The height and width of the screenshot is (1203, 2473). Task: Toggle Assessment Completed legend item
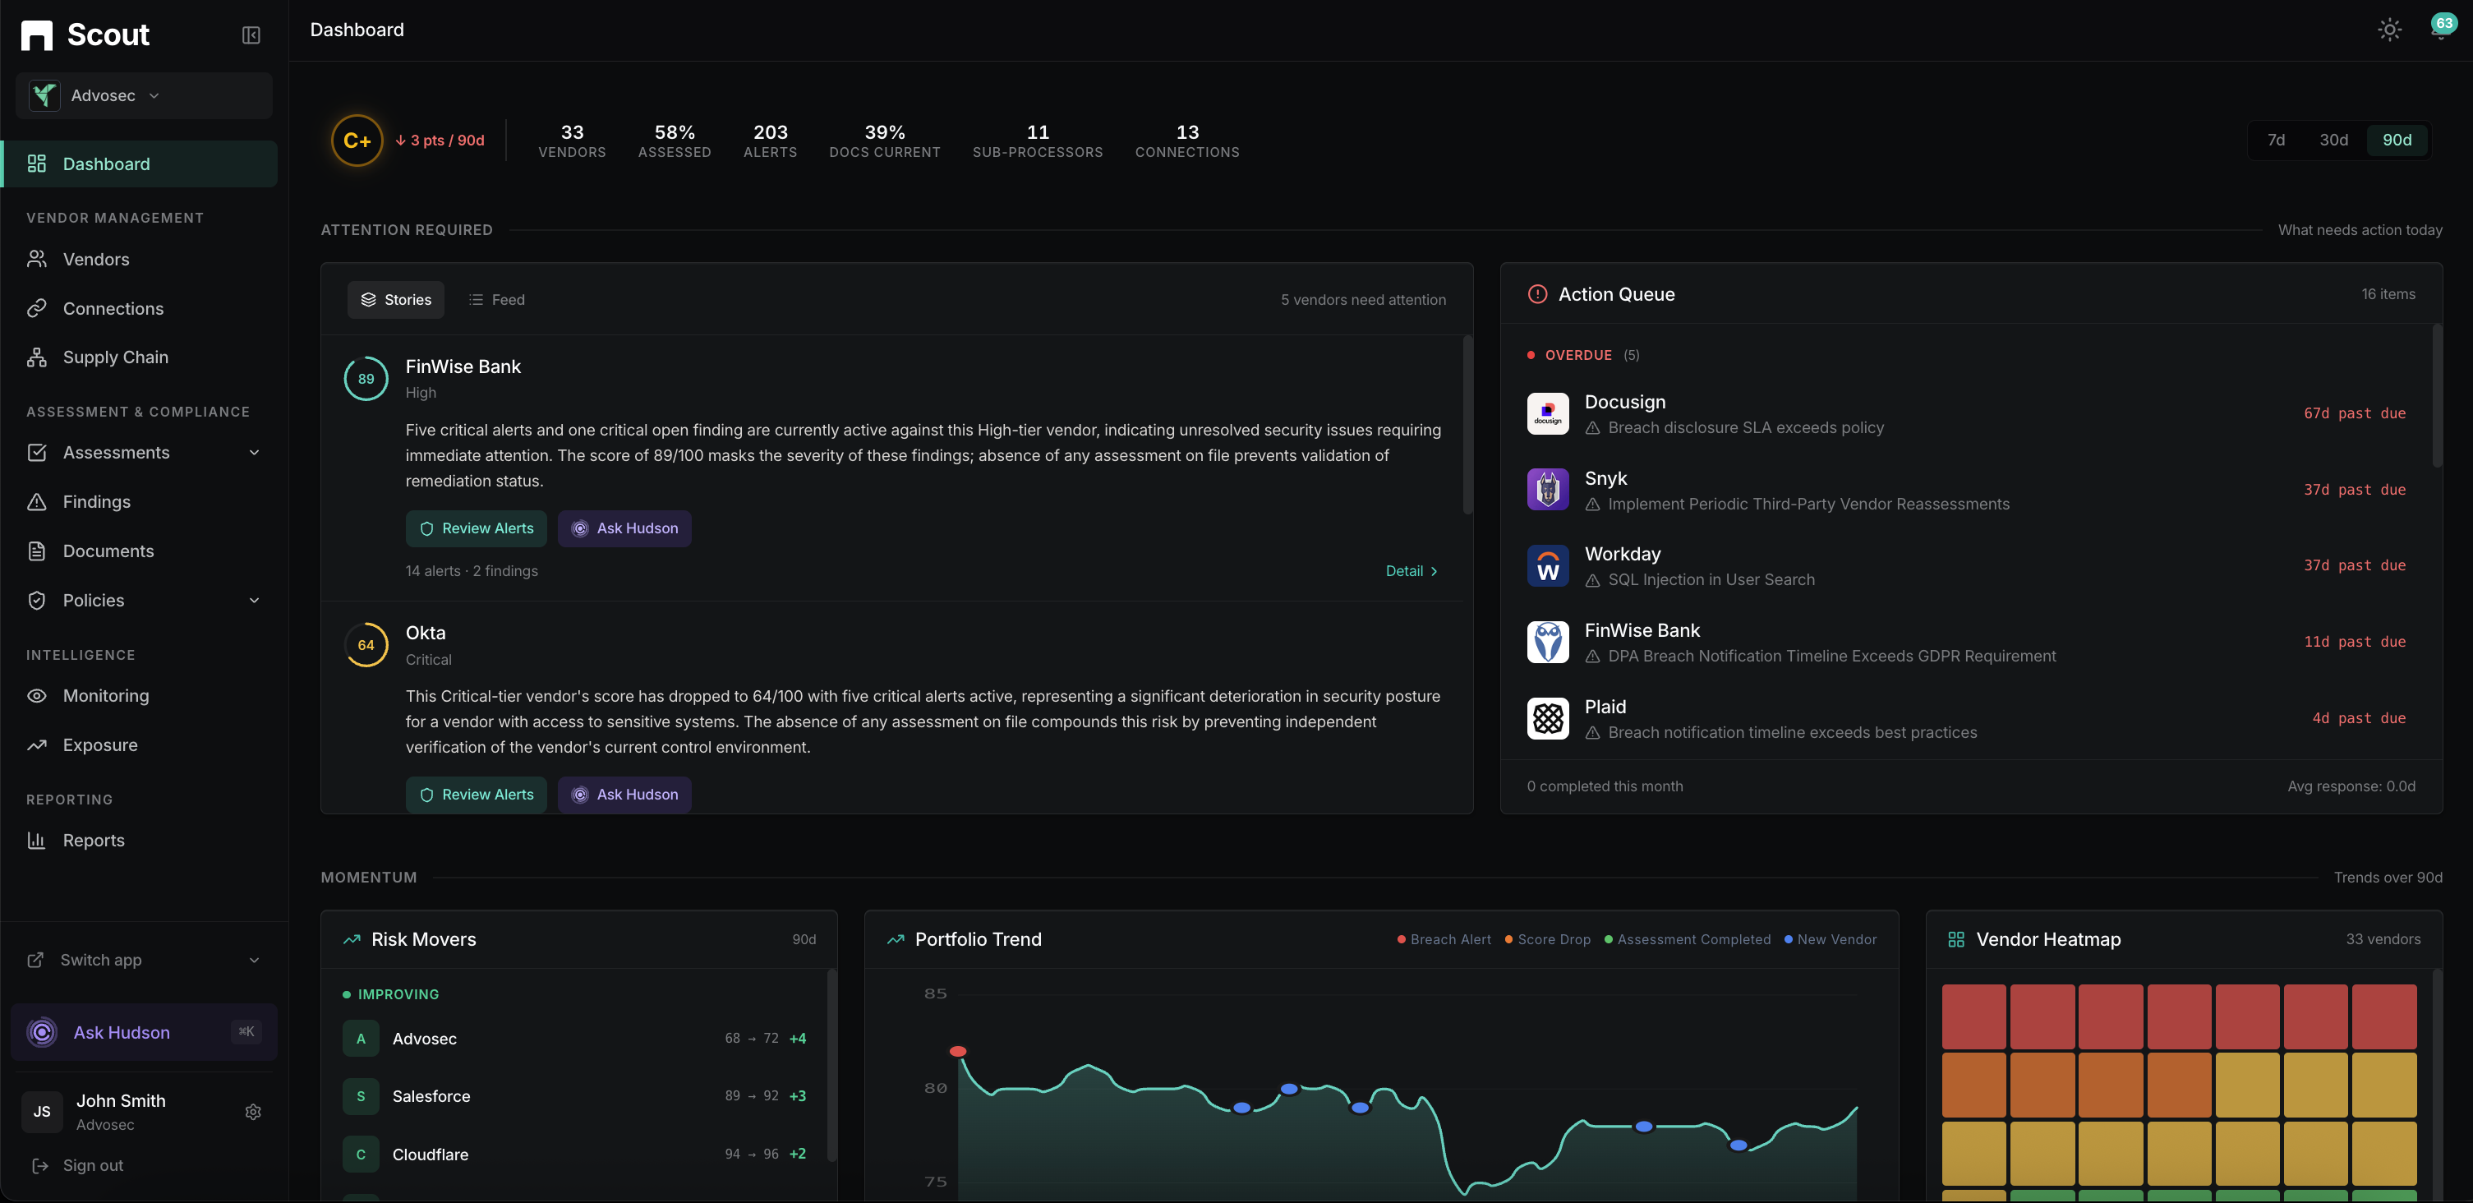[x=1688, y=940]
